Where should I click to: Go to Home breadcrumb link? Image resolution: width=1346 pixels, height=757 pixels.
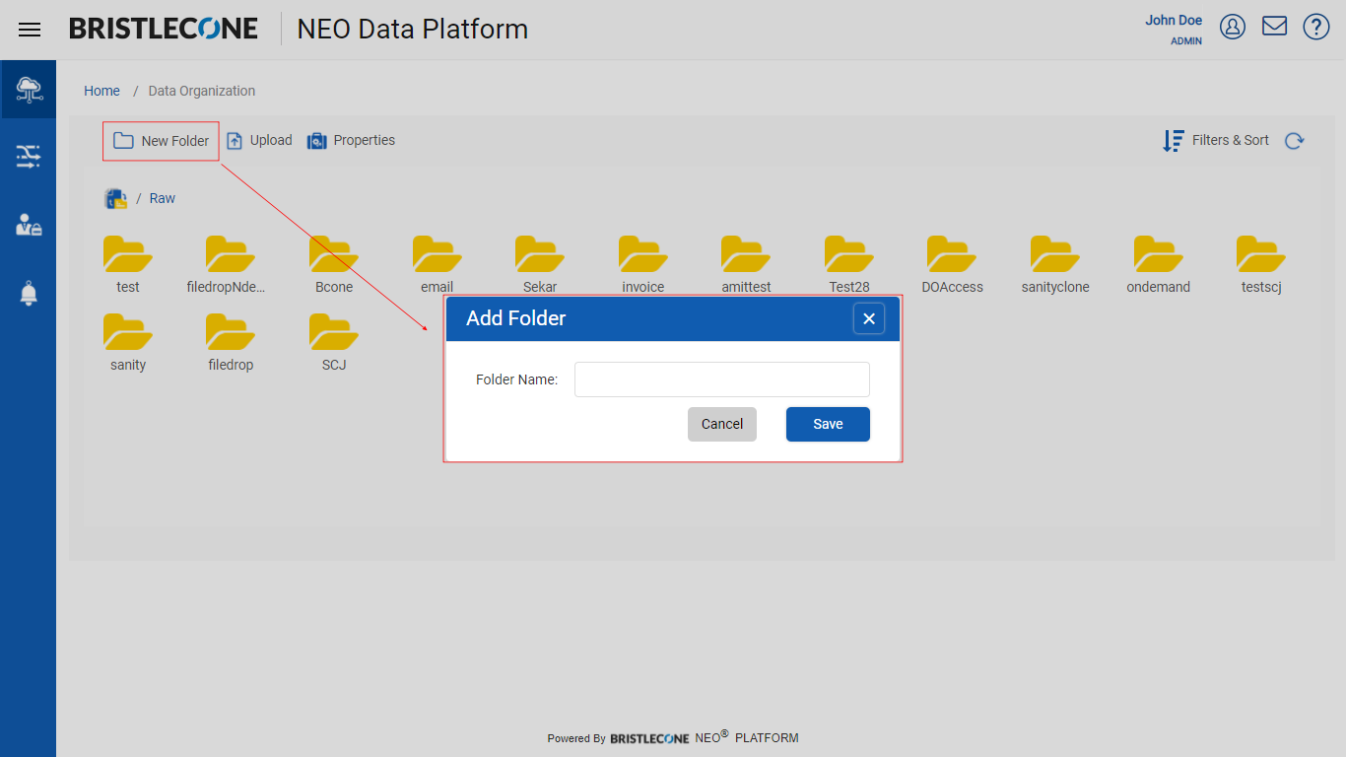click(x=101, y=91)
